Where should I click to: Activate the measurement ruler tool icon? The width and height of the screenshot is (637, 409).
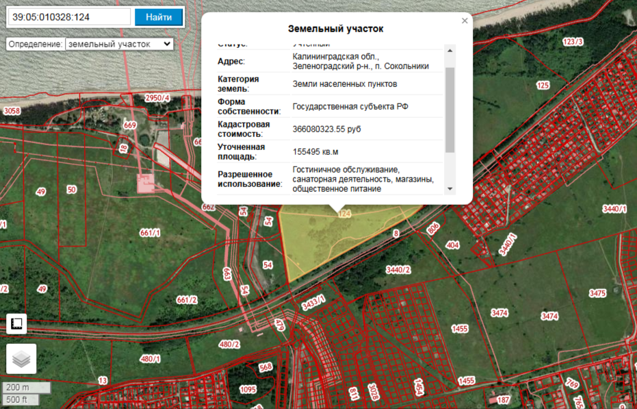point(17,323)
